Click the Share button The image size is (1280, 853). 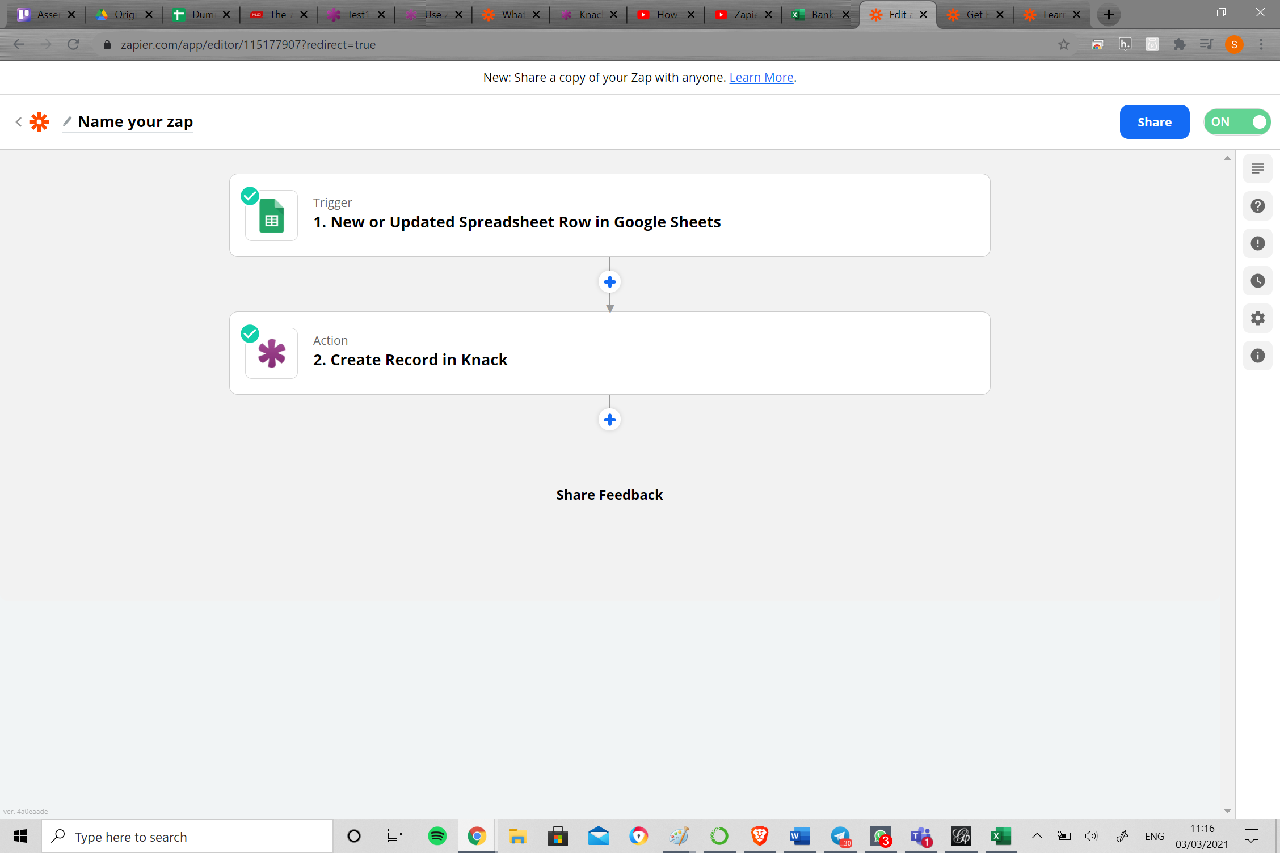[x=1155, y=122]
